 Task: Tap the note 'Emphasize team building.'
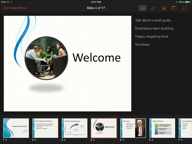154,28
